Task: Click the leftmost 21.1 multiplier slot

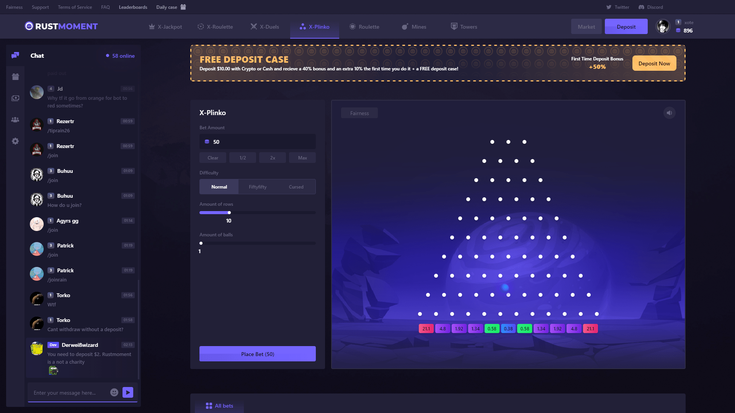Action: [x=426, y=328]
